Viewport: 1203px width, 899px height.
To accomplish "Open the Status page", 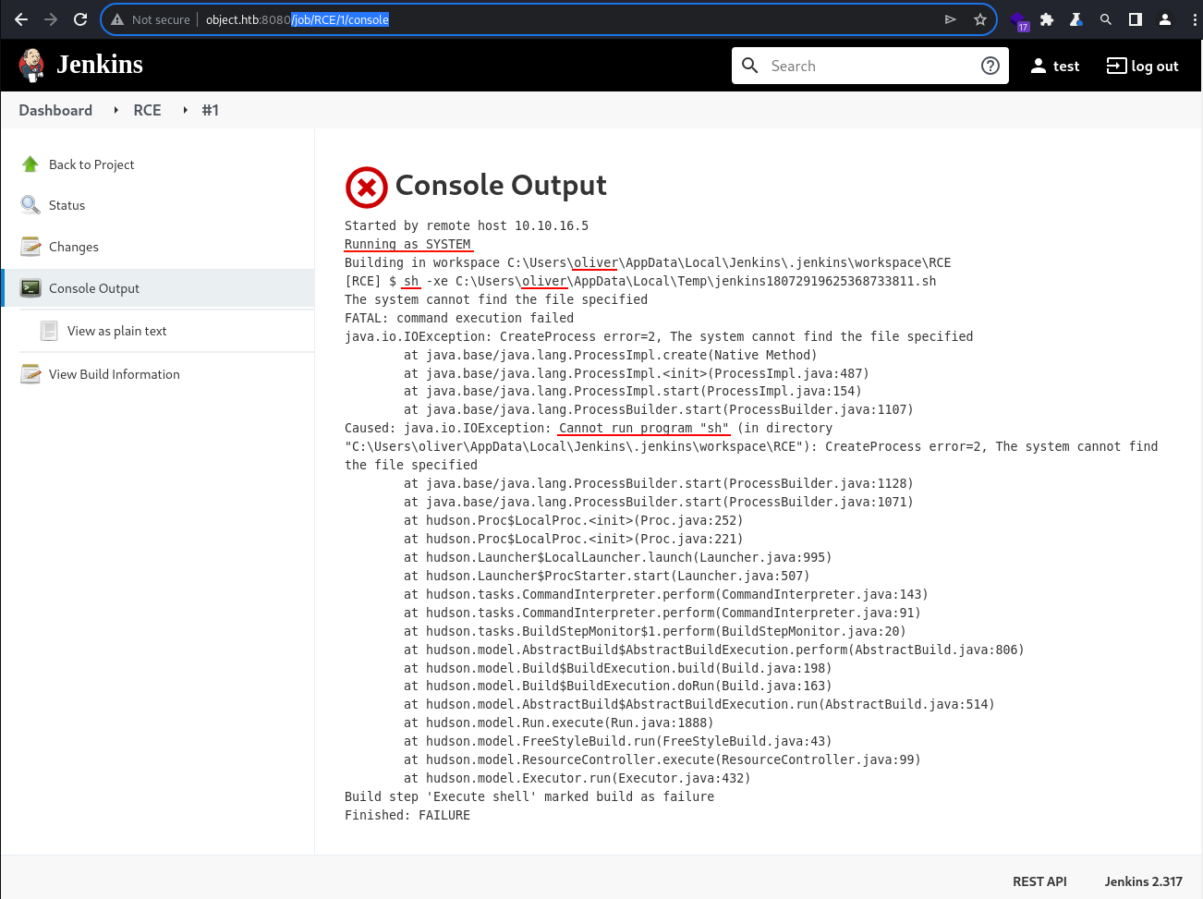I will tap(67, 205).
